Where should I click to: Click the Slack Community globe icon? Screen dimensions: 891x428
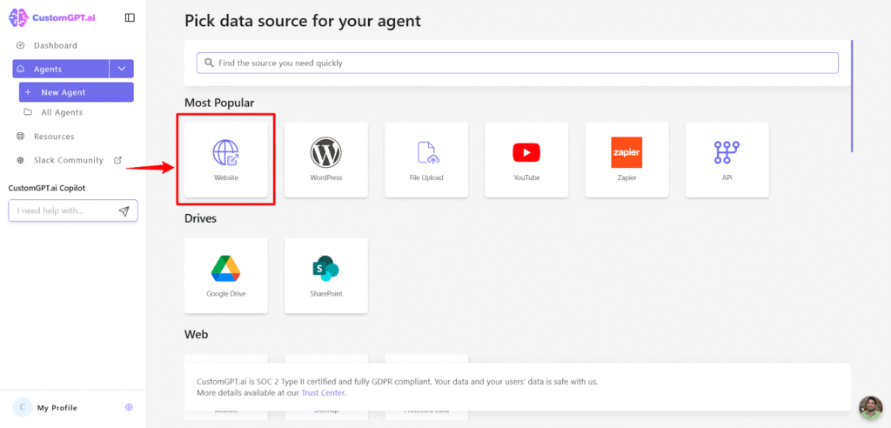pos(21,160)
